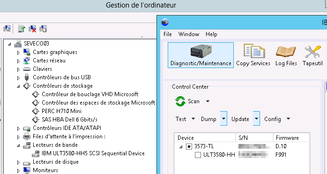This screenshot has width=327, height=174.
Task: Click the SEVECO03 computer icon
Action: click(18, 44)
